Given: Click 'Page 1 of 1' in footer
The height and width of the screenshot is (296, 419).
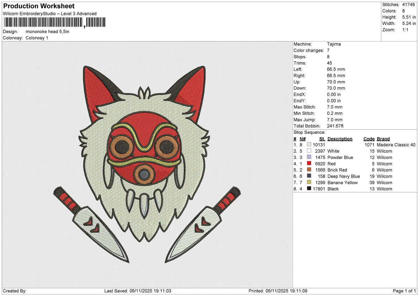Looking at the screenshot, I should point(405,291).
